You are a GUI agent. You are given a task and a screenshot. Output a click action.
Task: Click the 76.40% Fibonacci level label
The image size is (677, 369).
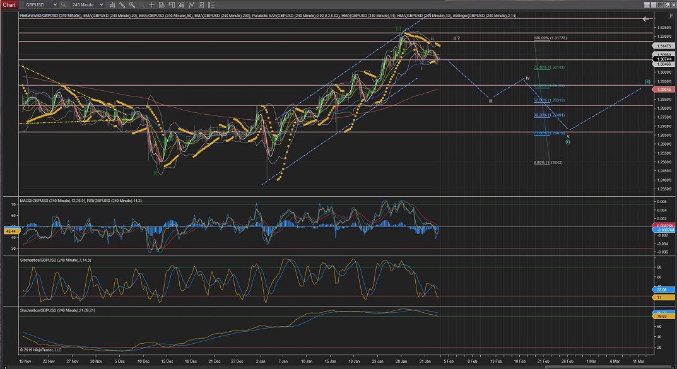point(549,67)
